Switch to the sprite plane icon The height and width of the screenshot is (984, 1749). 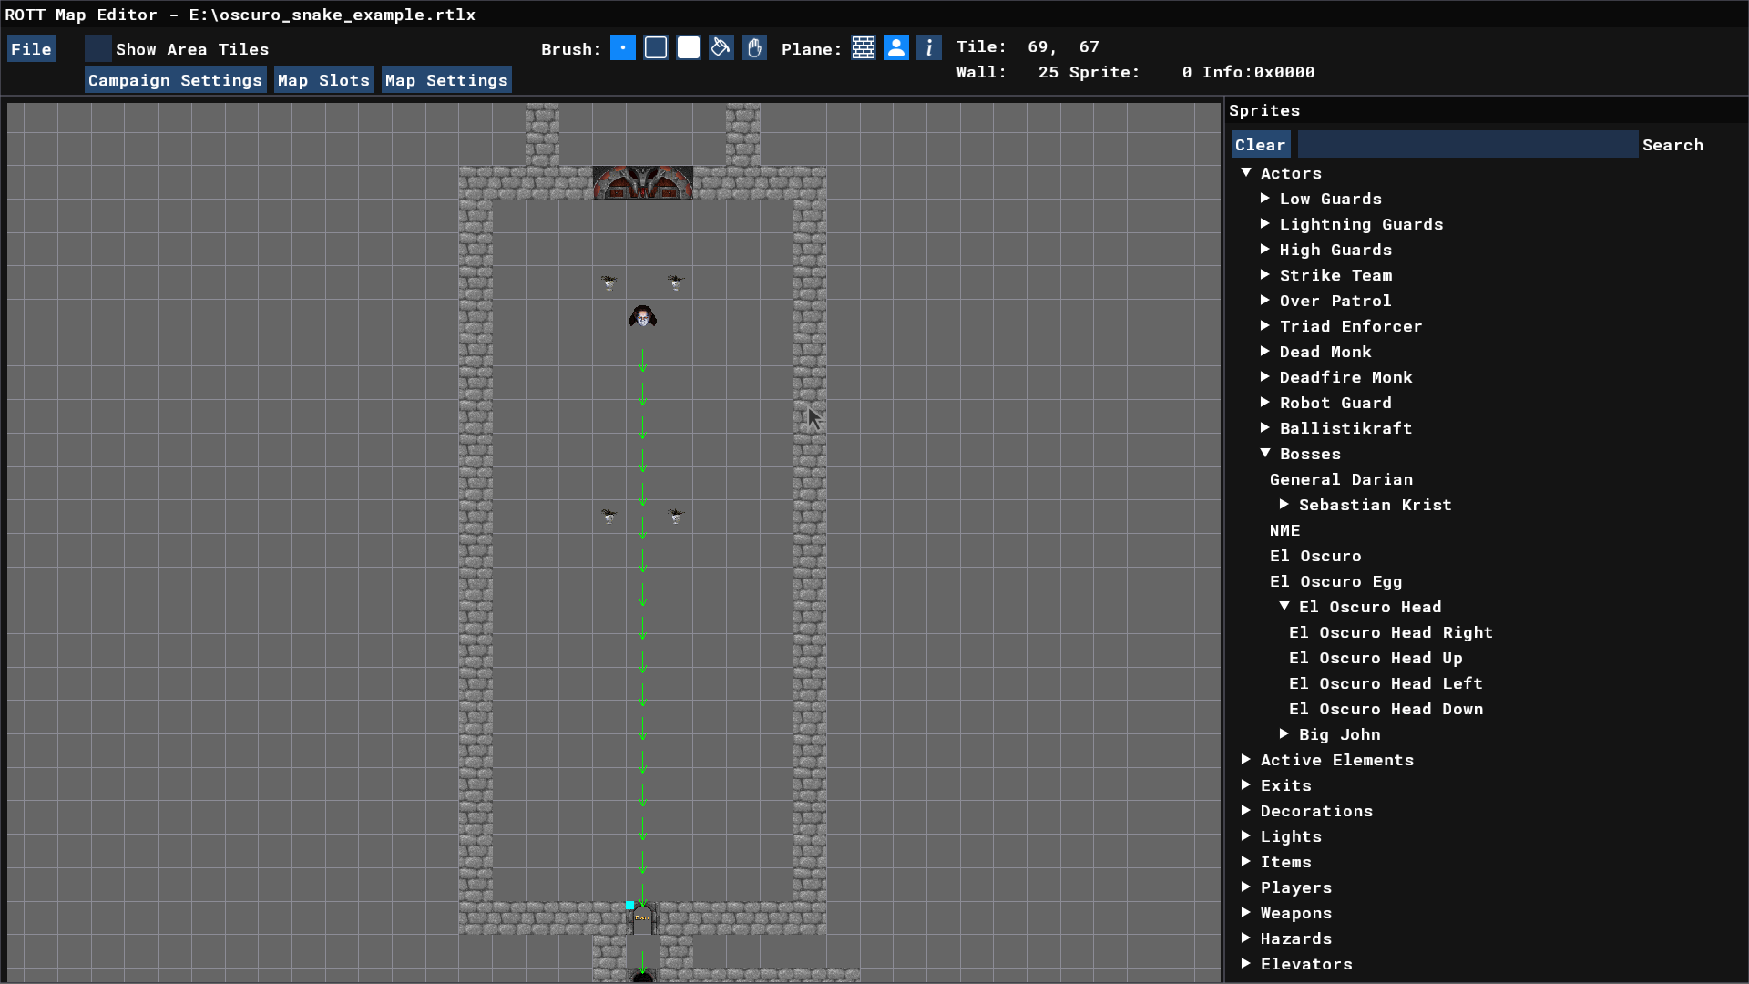point(896,48)
